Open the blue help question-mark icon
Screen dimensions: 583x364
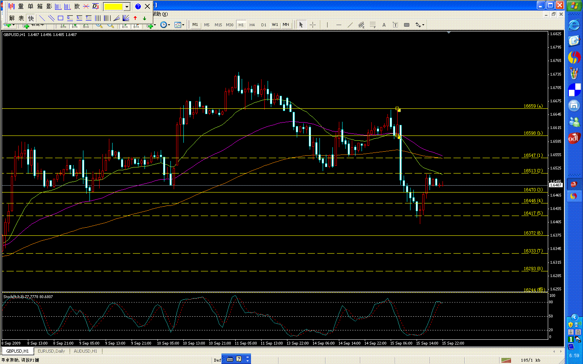coord(138,6)
